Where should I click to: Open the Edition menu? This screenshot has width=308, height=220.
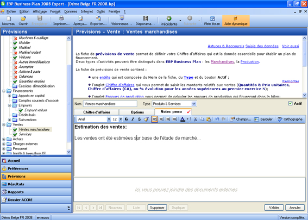pyautogui.click(x=24, y=11)
